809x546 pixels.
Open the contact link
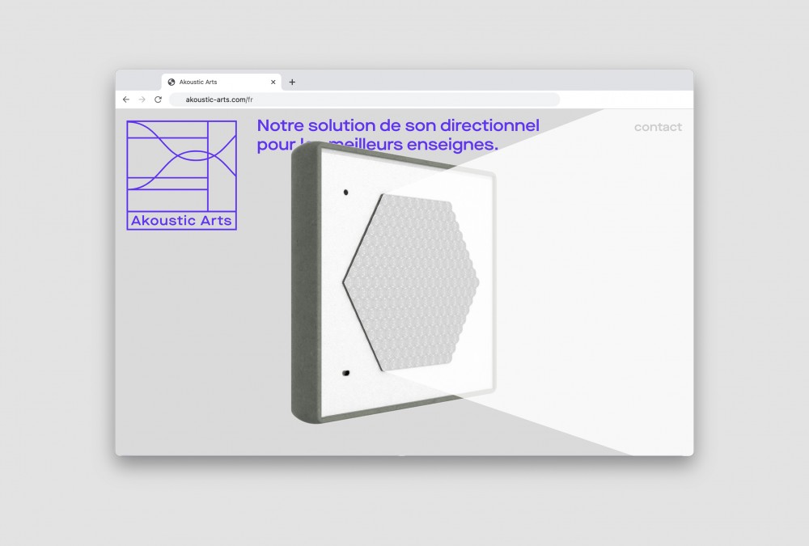[x=658, y=127]
